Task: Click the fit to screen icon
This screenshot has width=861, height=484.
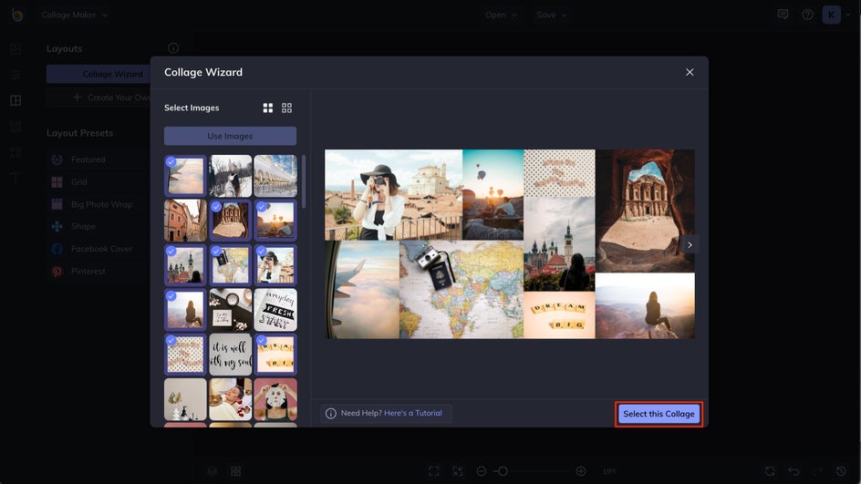Action: pos(458,471)
